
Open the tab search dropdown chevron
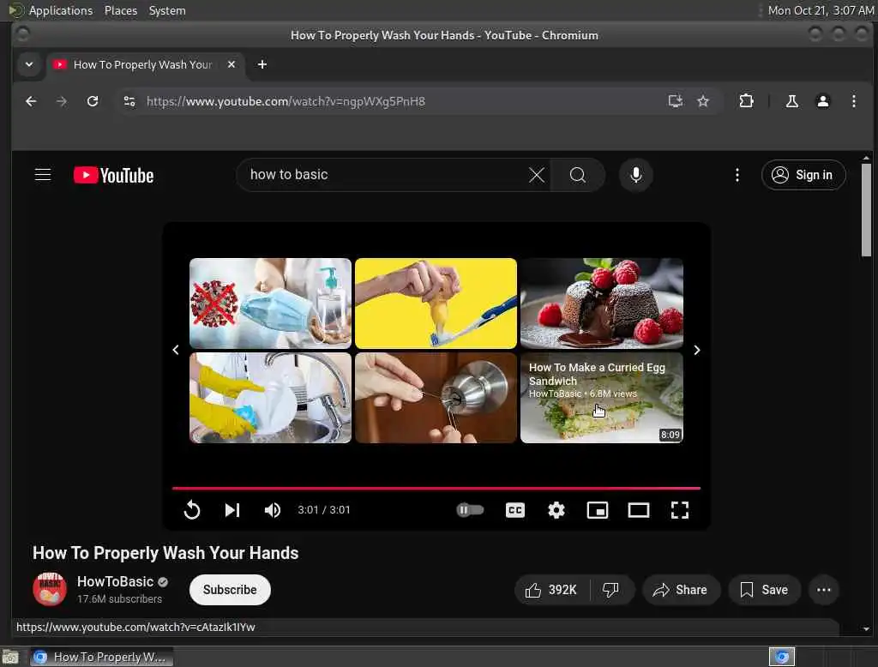coord(29,64)
